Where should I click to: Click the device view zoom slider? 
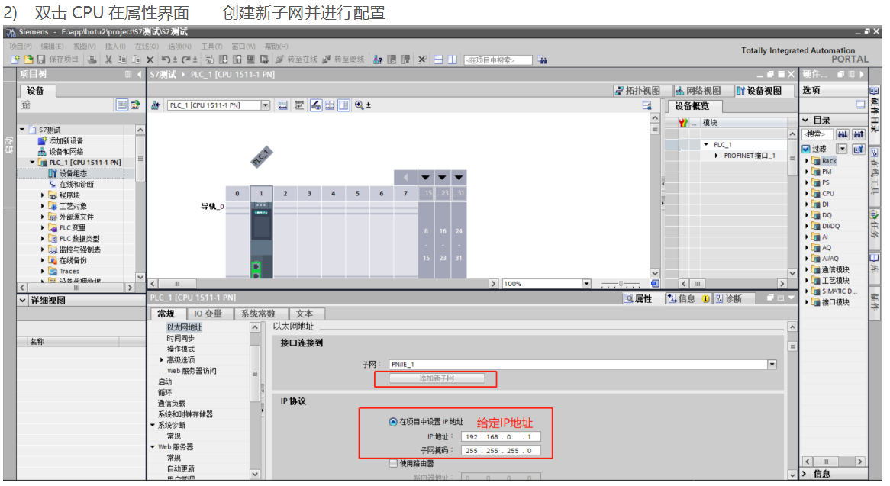coord(621,284)
